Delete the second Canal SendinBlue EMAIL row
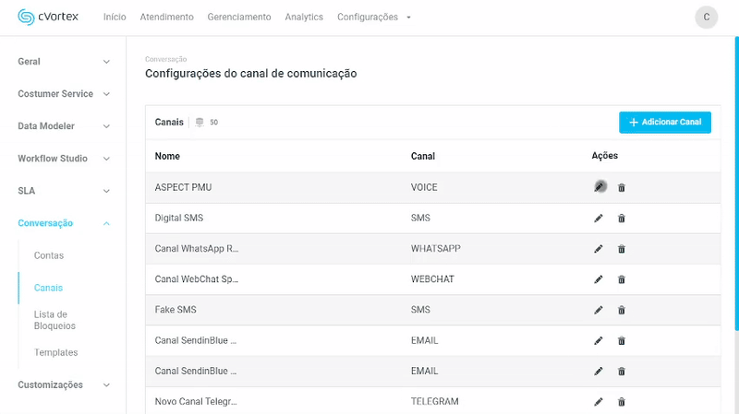Screen dimensions: 739x414 click(622, 372)
